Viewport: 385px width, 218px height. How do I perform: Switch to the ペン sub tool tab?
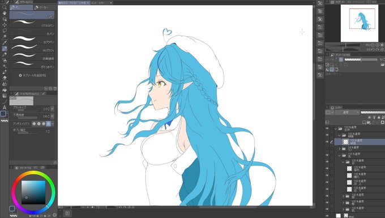(x=22, y=7)
